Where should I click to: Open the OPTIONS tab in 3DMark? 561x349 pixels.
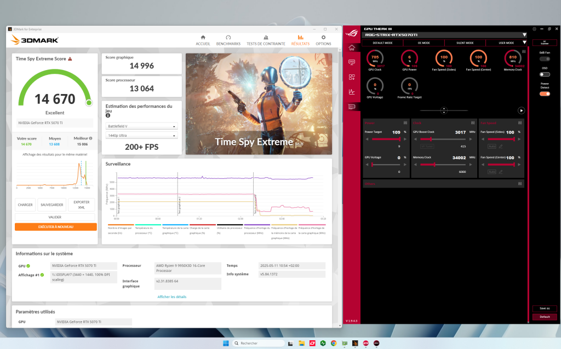[x=323, y=40]
